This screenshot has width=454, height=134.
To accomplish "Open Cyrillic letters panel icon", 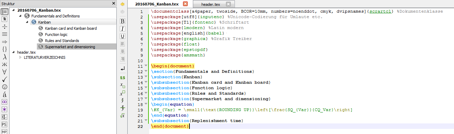I will (5, 64).
